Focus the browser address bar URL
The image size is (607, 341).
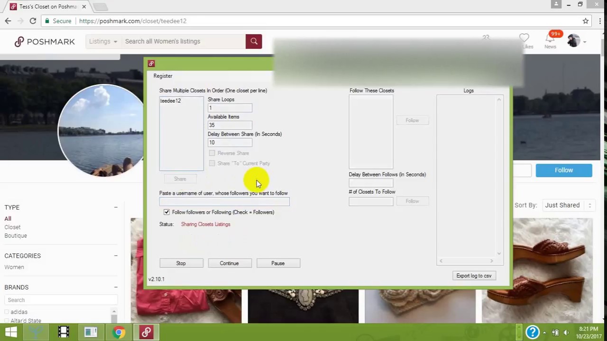coord(133,21)
